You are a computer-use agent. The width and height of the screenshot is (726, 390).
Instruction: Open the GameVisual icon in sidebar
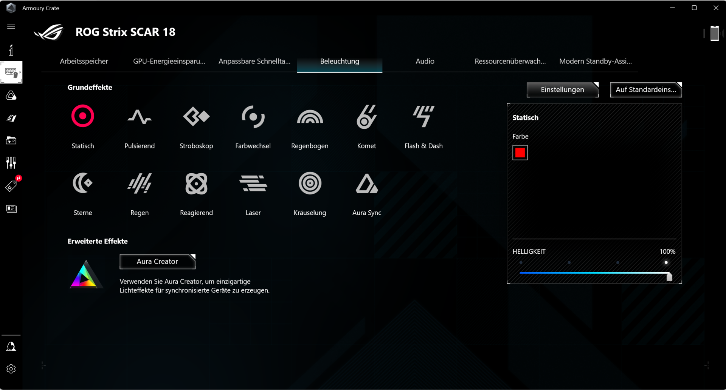coord(11,118)
